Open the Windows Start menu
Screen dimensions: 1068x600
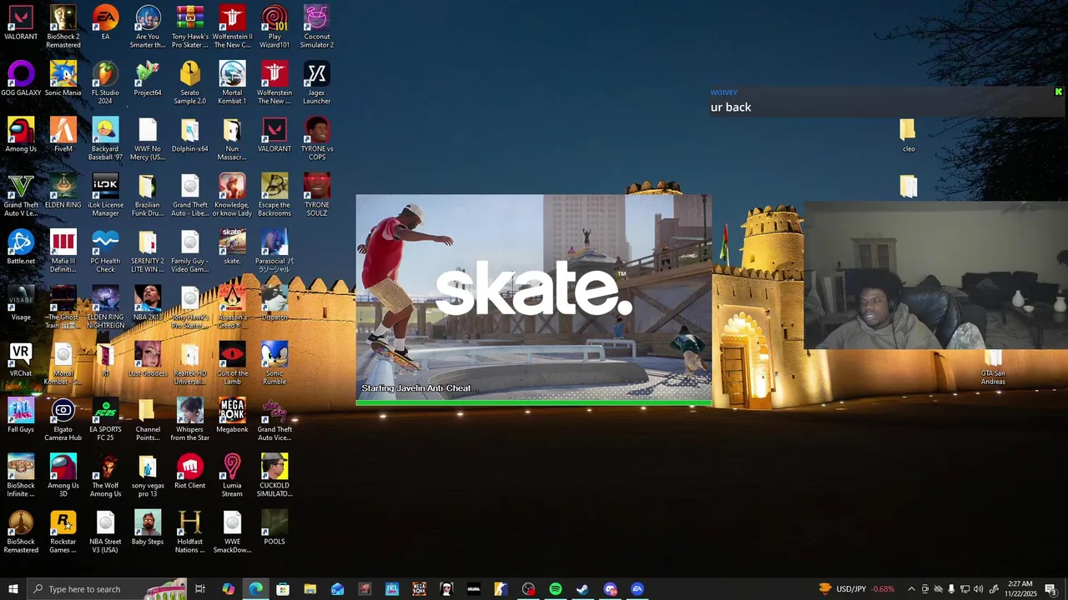(13, 589)
